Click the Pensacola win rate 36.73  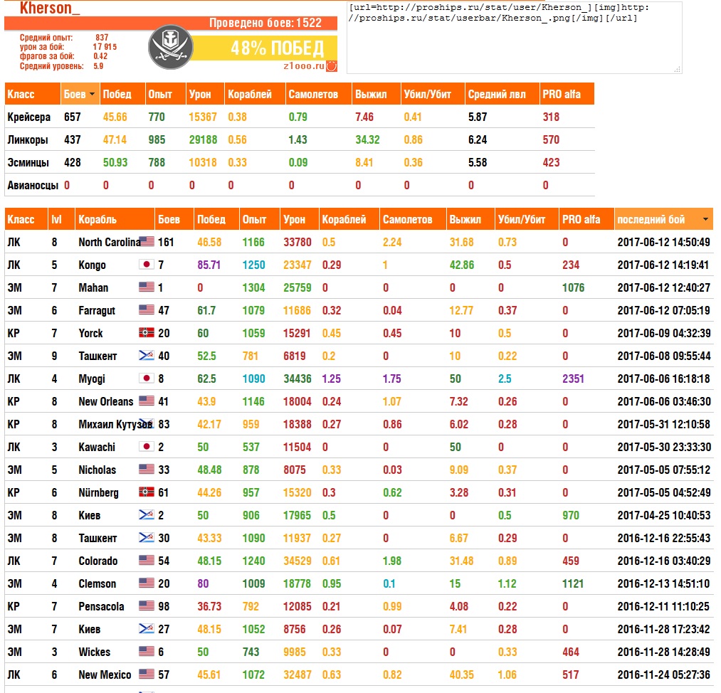click(209, 606)
